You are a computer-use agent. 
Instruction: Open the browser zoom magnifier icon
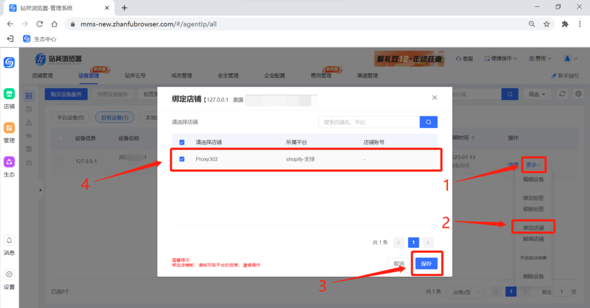pos(532,24)
